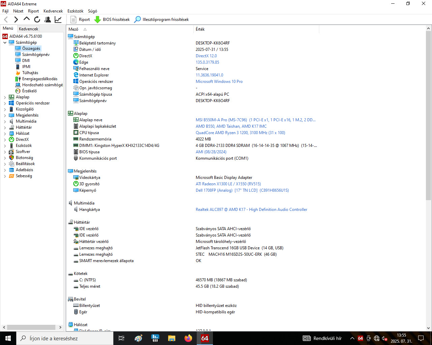Open the Súgó menu

point(92,11)
